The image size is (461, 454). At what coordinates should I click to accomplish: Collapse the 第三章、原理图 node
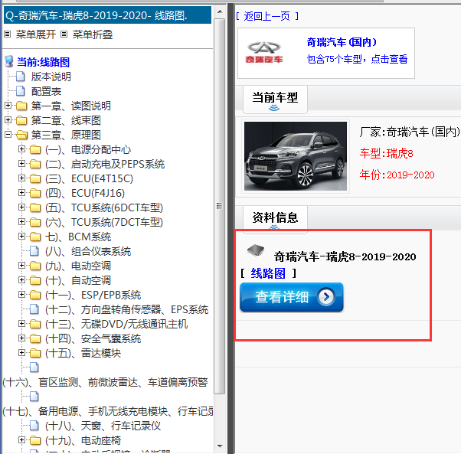8,134
